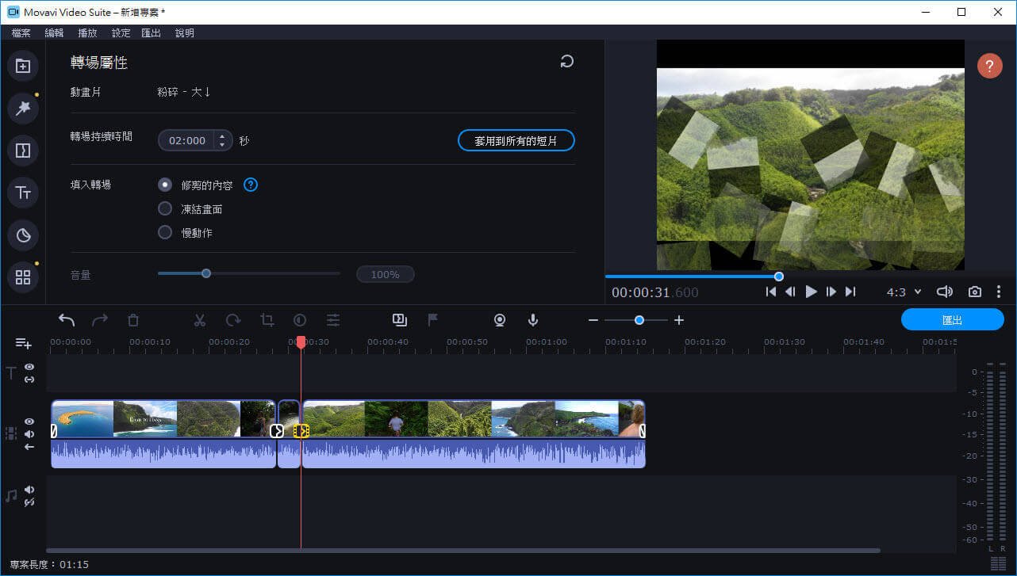Click the Crop tool icon

267,320
